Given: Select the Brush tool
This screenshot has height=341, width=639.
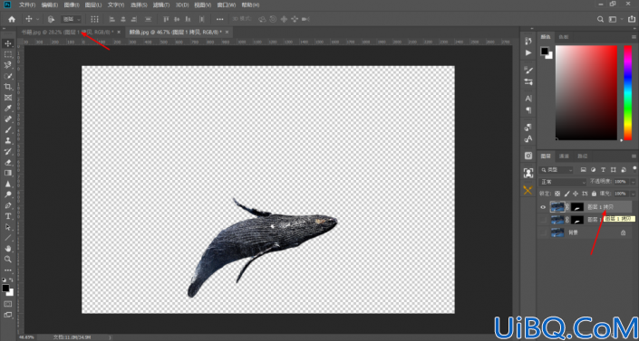Looking at the screenshot, I should (x=8, y=130).
